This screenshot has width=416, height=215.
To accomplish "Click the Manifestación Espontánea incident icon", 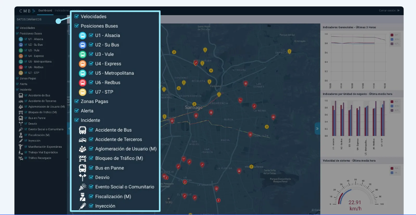I will pos(21,147).
